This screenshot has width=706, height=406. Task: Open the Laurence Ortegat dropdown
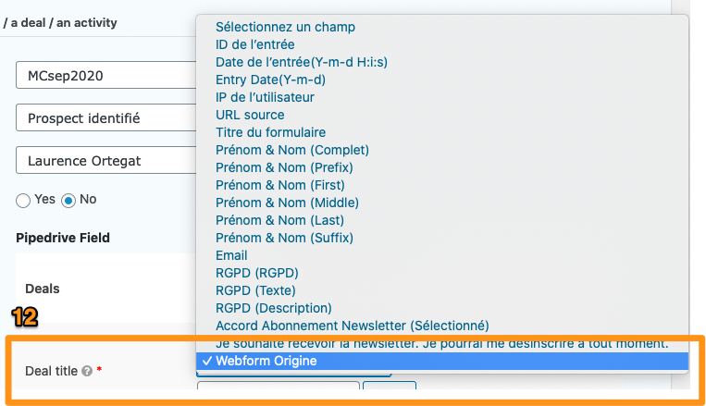pos(106,160)
